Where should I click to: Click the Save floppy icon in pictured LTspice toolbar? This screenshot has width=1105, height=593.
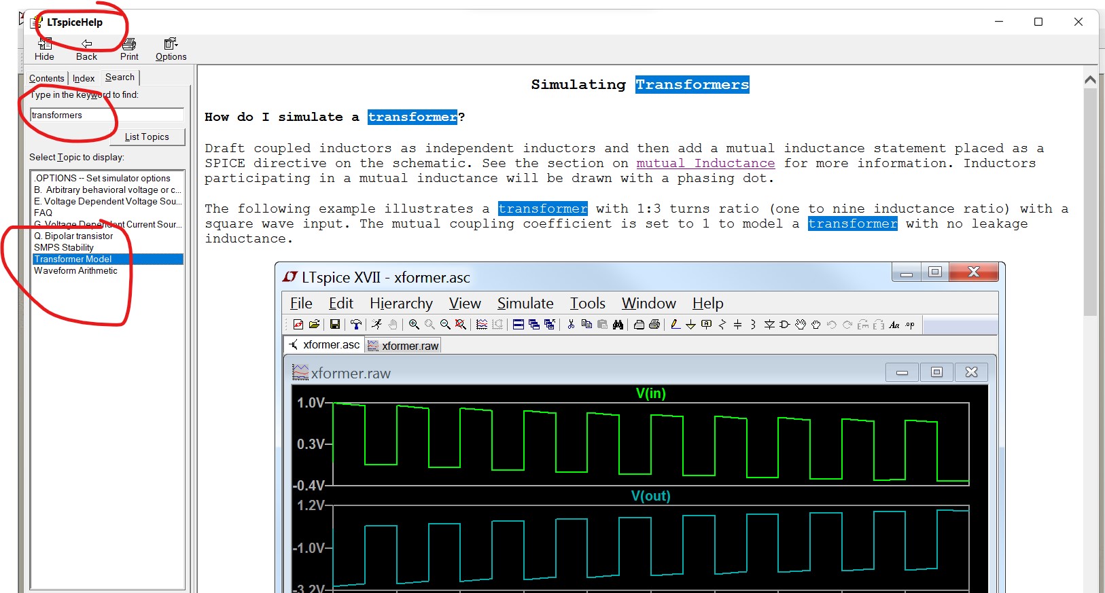point(334,325)
